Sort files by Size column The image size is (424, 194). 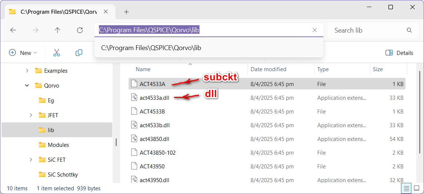pyautogui.click(x=378, y=69)
